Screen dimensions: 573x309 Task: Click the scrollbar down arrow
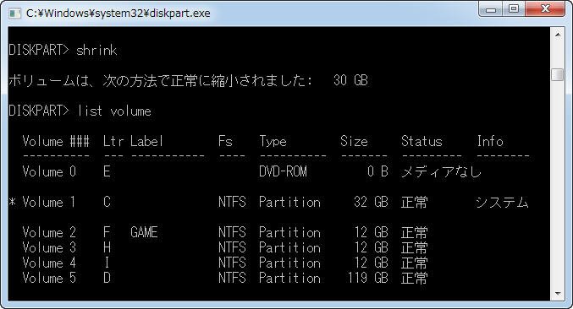(558, 293)
